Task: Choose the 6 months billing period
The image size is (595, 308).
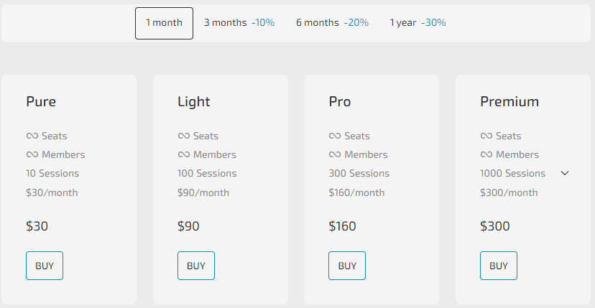Action: point(332,23)
